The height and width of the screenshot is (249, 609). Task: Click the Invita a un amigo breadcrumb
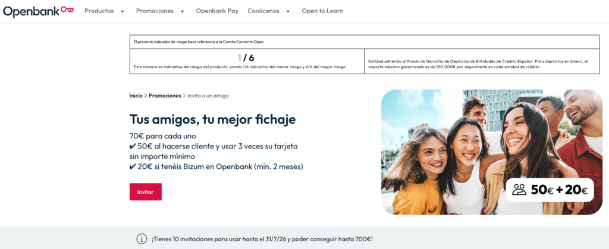208,96
